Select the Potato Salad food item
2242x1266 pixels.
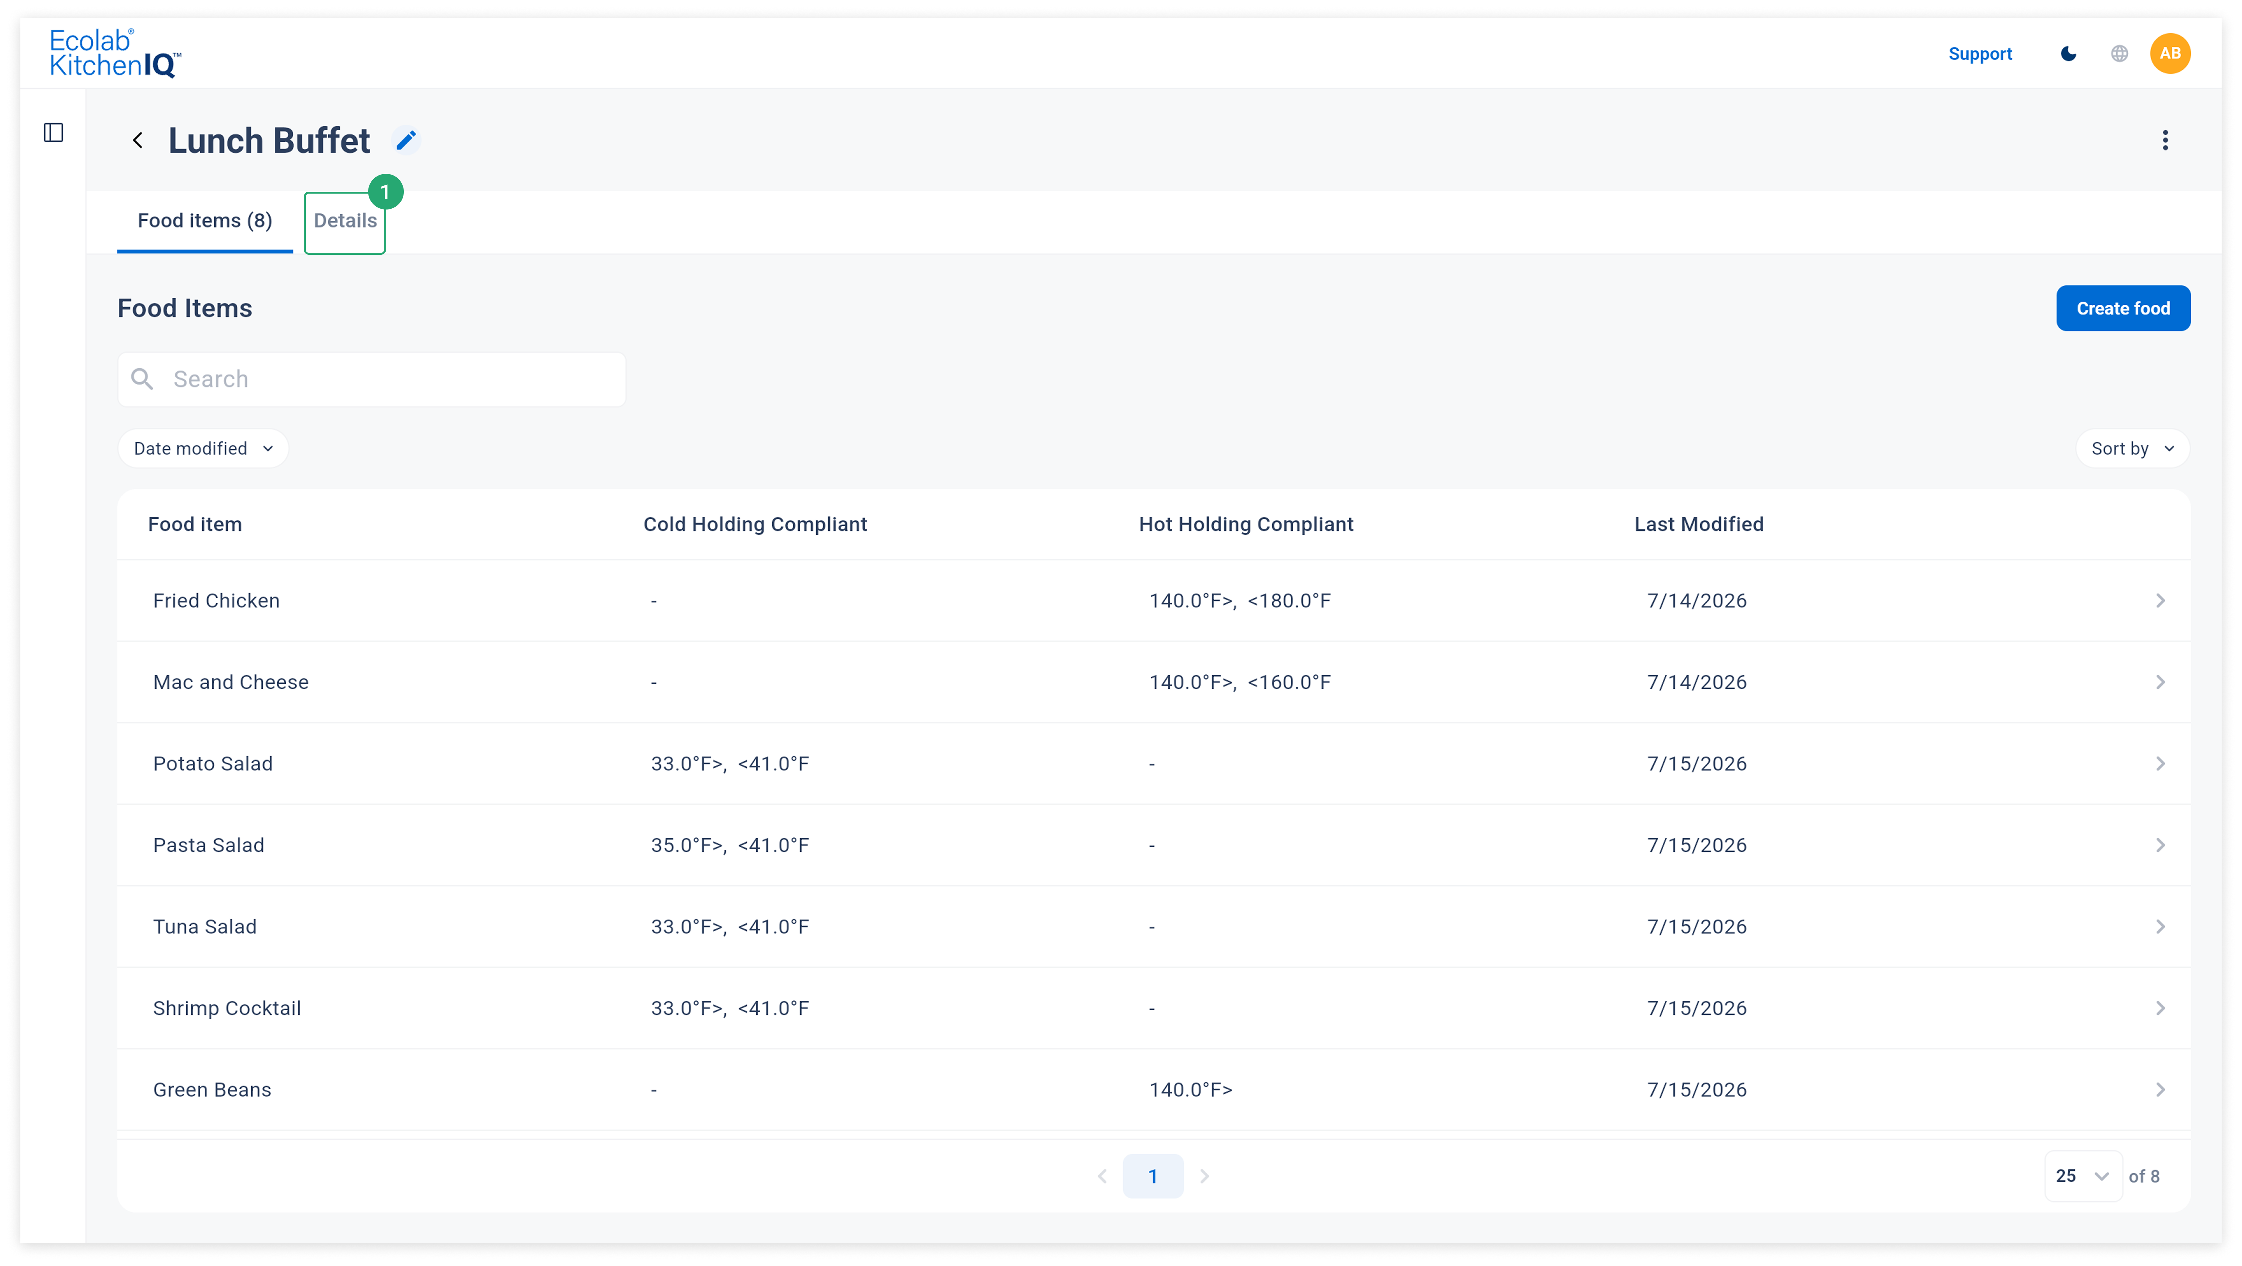213,763
